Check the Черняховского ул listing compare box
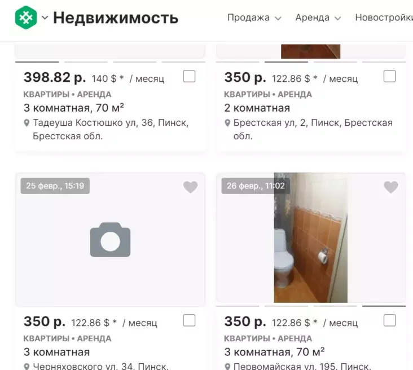Image resolution: width=413 pixels, height=370 pixels. [x=189, y=320]
